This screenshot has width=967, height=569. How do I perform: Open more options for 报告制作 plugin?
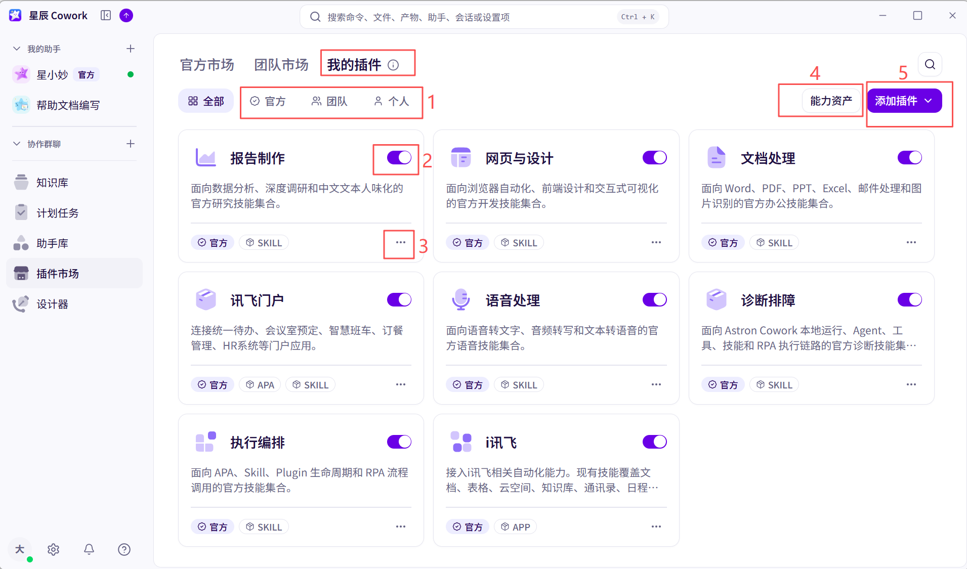tap(401, 242)
